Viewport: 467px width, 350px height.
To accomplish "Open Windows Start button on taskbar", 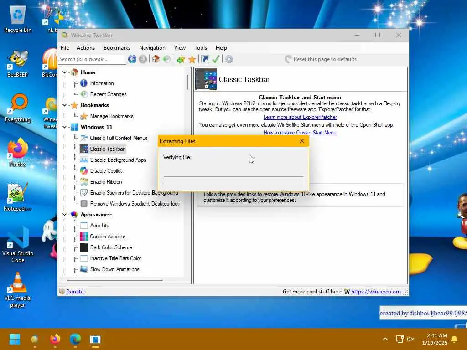I will [15, 339].
